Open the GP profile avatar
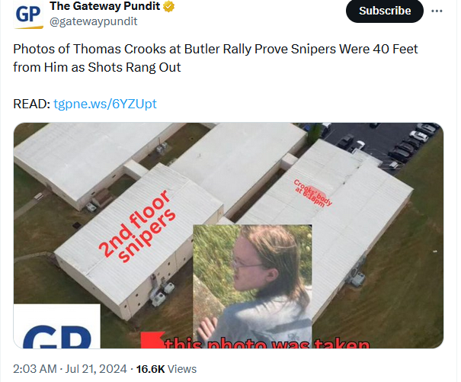This screenshot has width=461, height=382. (28, 14)
